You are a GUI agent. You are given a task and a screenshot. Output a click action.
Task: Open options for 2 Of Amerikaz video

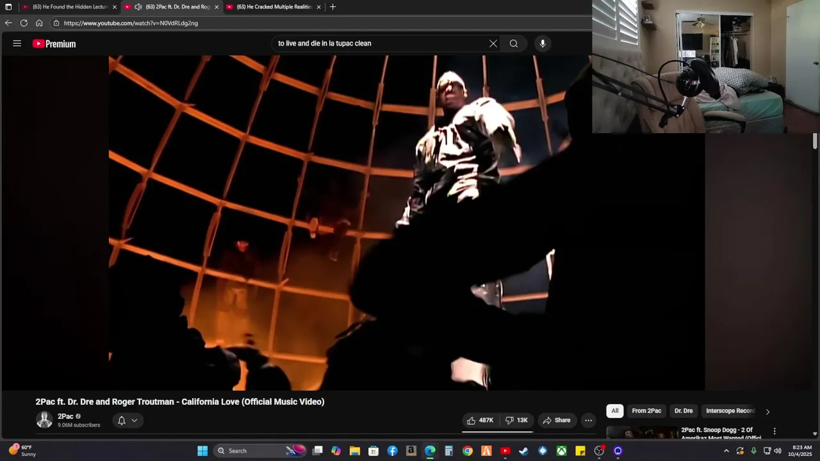click(x=775, y=432)
